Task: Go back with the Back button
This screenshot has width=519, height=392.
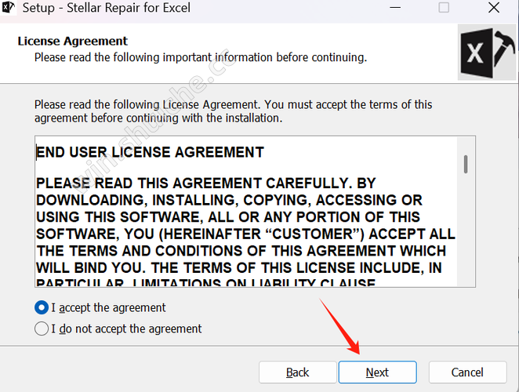Action: (298, 372)
